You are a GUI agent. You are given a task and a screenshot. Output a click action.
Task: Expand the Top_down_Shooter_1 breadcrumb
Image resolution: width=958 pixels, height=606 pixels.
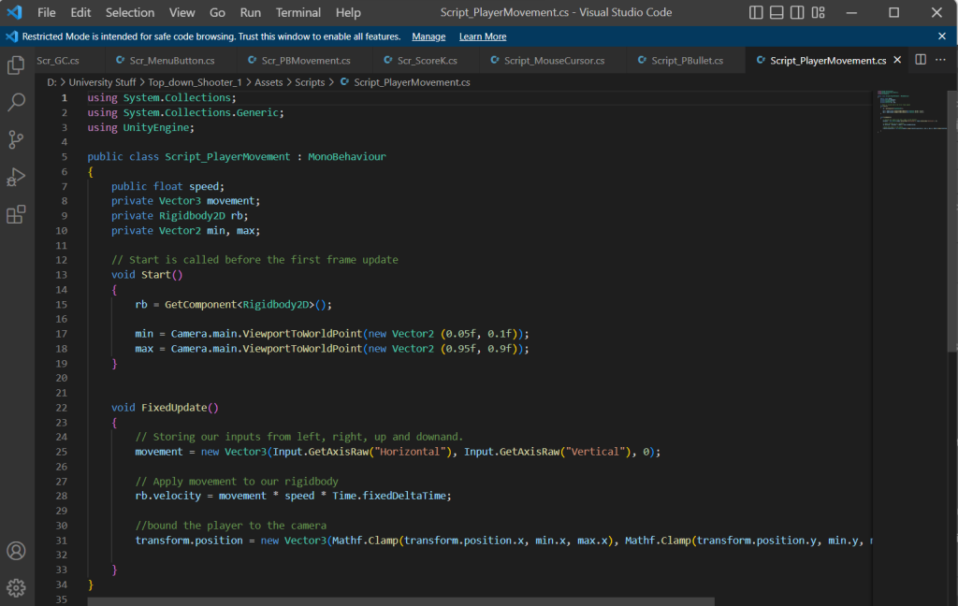point(194,82)
